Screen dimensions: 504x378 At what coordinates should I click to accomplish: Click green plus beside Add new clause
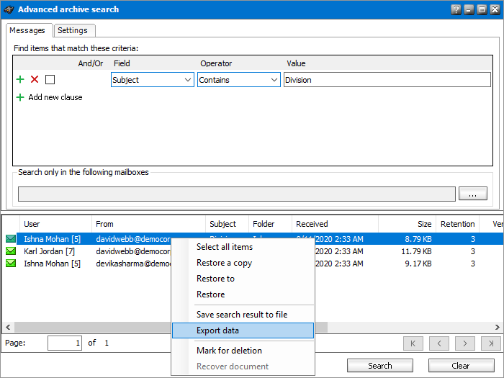20,97
